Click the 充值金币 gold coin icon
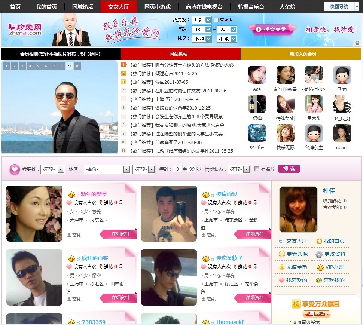Viewport: 363px width, 325px height. [281, 267]
